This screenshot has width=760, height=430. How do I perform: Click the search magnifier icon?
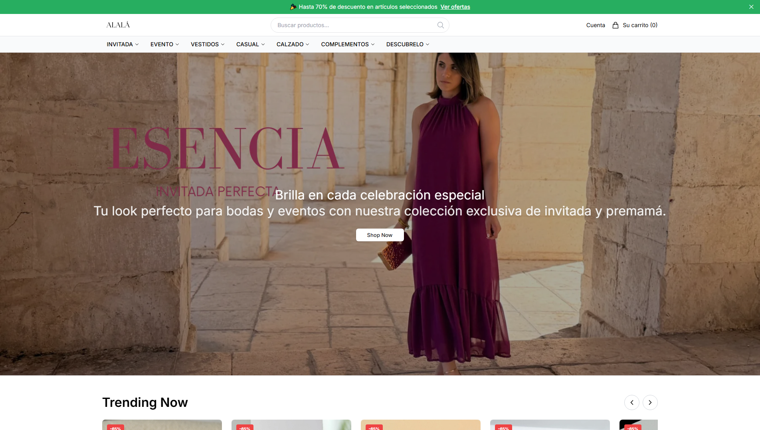[440, 25]
